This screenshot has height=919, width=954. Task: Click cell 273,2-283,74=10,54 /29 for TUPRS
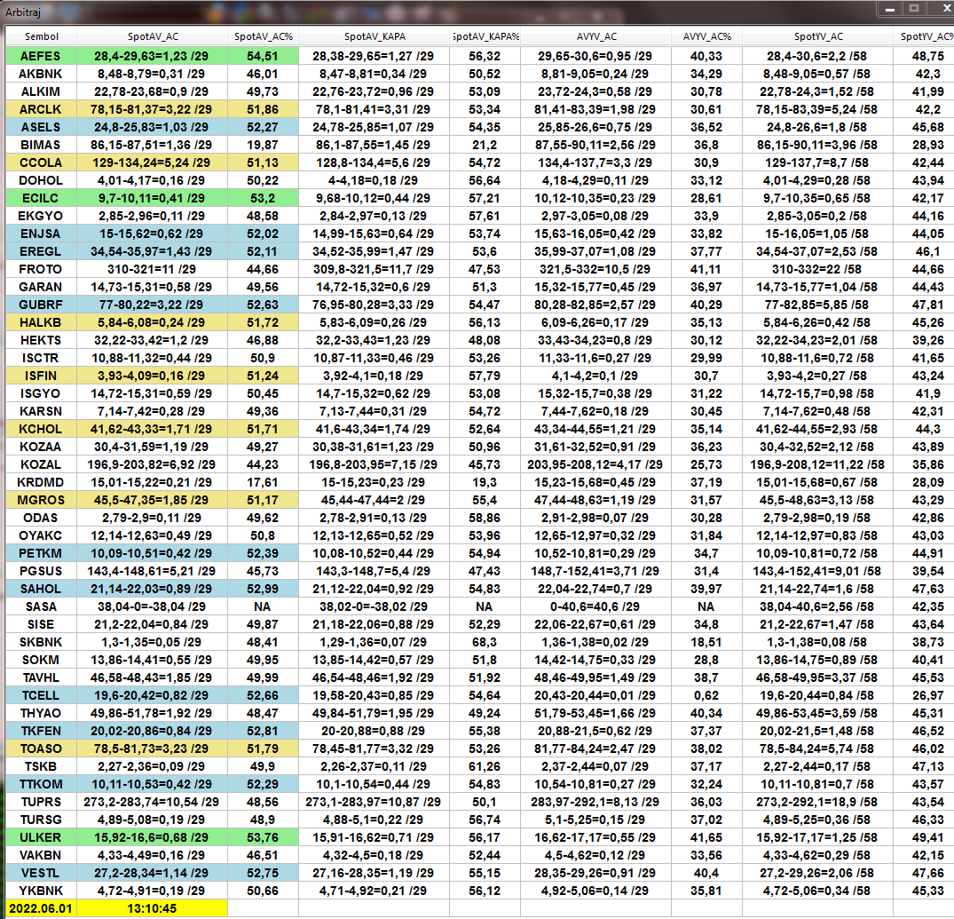152,802
